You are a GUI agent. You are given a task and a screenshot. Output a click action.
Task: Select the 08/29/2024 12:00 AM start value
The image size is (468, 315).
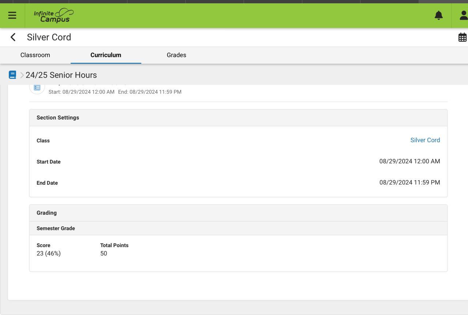pos(409,161)
